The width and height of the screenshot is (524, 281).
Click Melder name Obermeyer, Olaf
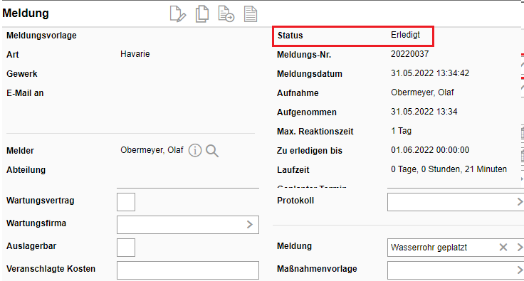pos(152,150)
